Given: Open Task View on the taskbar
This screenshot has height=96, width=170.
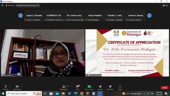Looking at the screenshot, I should coord(45,94).
